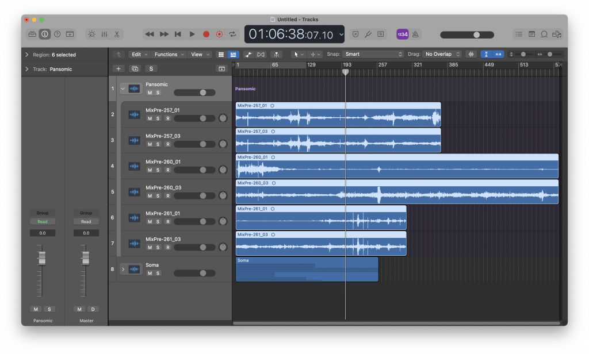Open the Library panel icon
This screenshot has height=354, width=589.
32,34
